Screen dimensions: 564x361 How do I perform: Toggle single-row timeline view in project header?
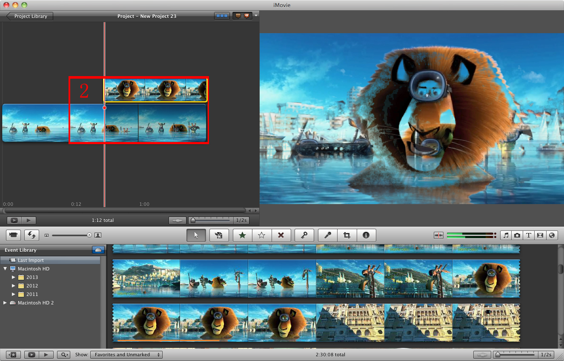[222, 16]
